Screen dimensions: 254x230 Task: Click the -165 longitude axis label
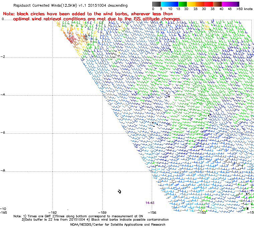click(3, 213)
